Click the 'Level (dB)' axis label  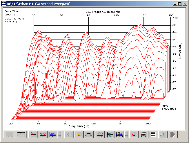click(180, 51)
